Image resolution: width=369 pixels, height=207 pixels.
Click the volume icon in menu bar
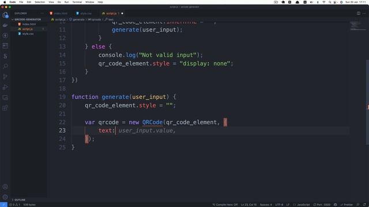(311, 2)
